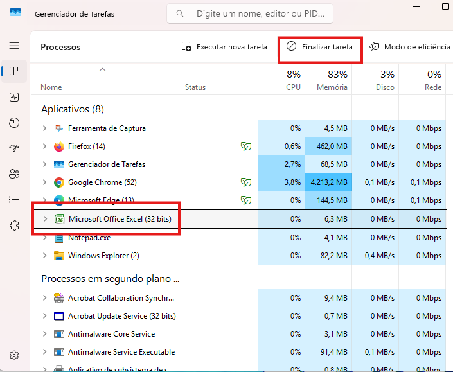Viewport: 453px width, 372px height.
Task: Click efficiency leaf icon for Firefox
Action: pyautogui.click(x=246, y=146)
